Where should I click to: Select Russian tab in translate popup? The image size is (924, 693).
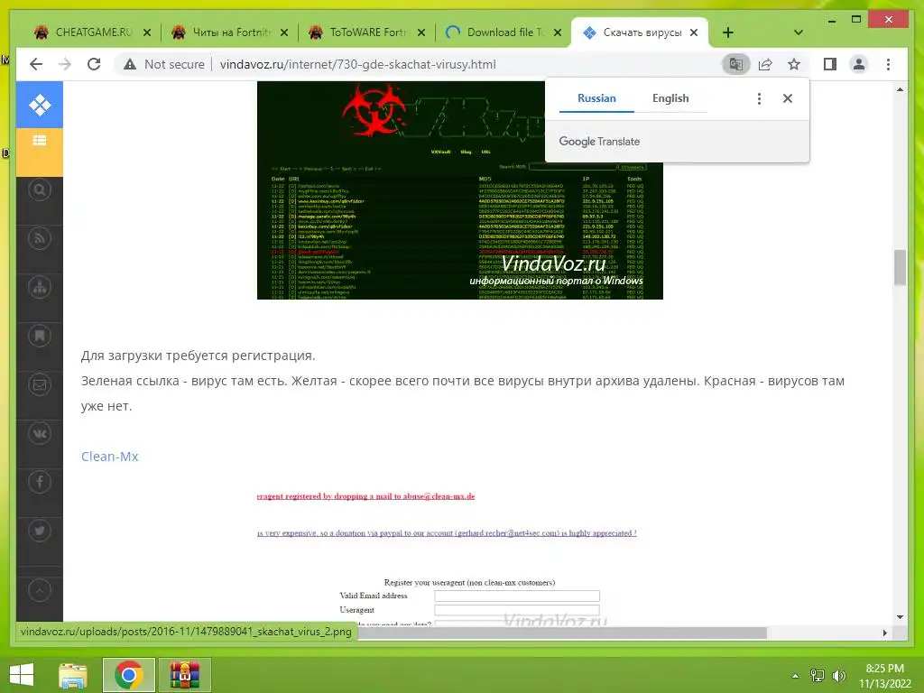596,98
